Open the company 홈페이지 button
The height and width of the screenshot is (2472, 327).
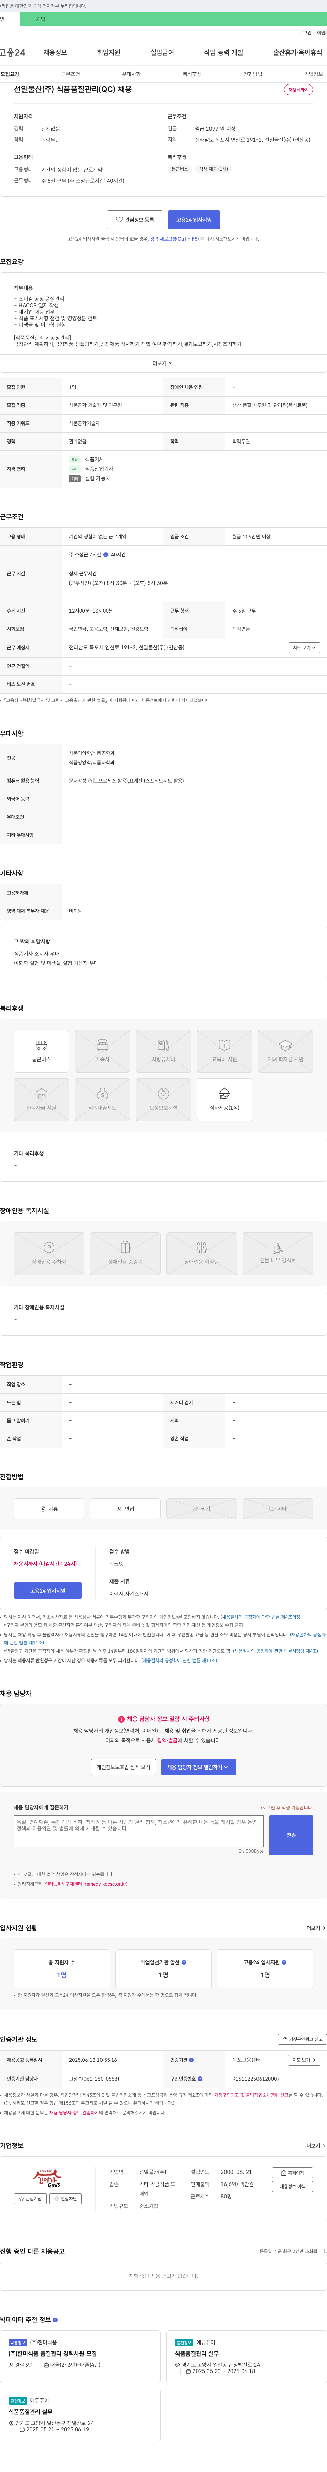point(293,2173)
